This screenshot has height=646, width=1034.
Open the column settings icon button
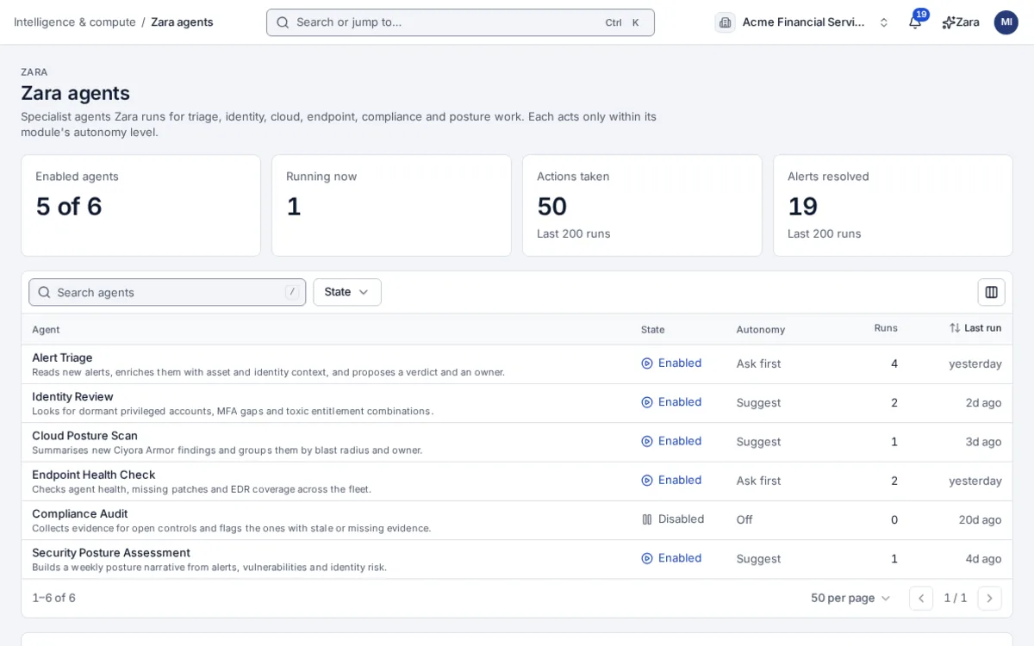(991, 292)
